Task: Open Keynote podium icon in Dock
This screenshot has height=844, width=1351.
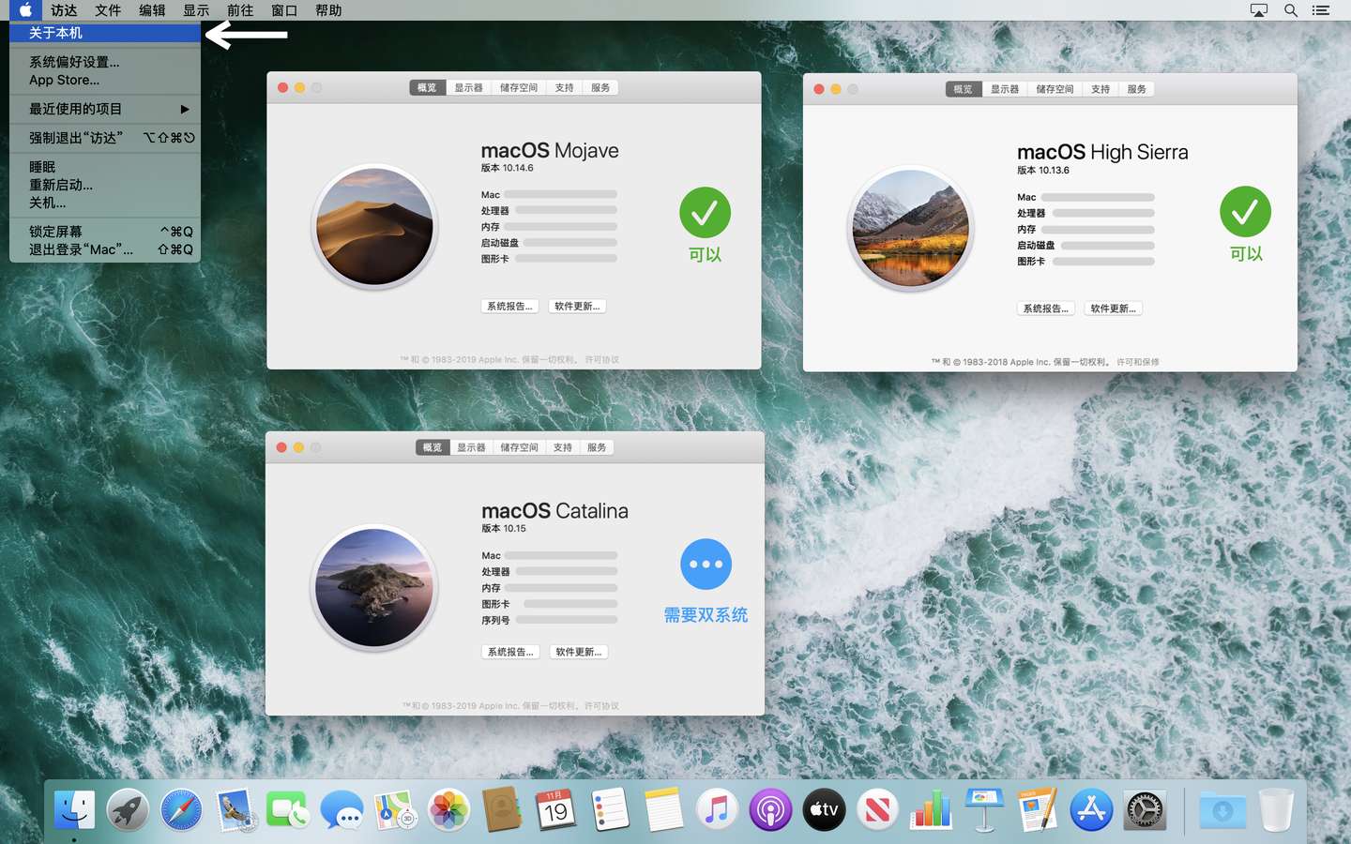Action: tap(984, 809)
